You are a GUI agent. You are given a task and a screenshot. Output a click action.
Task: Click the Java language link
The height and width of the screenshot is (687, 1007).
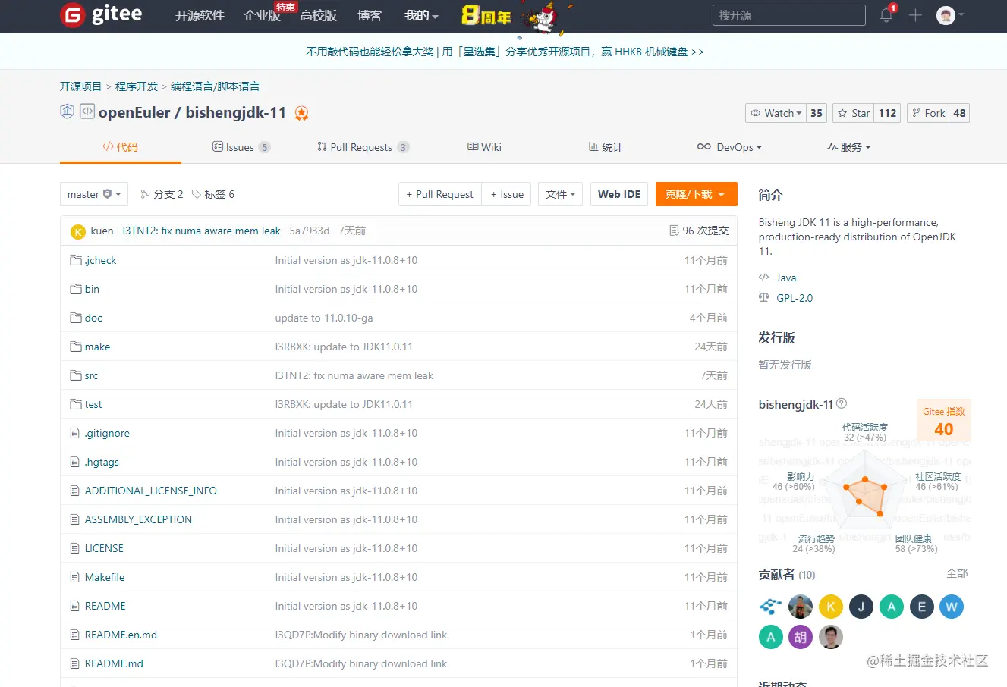tap(786, 278)
